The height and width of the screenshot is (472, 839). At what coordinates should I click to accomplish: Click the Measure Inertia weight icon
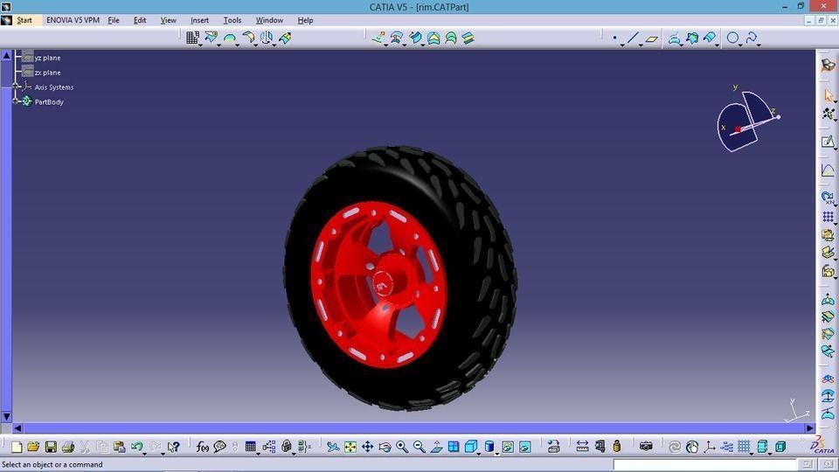617,447
